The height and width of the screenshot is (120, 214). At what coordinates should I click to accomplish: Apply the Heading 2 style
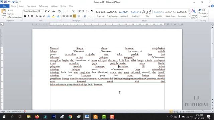pos(135,14)
